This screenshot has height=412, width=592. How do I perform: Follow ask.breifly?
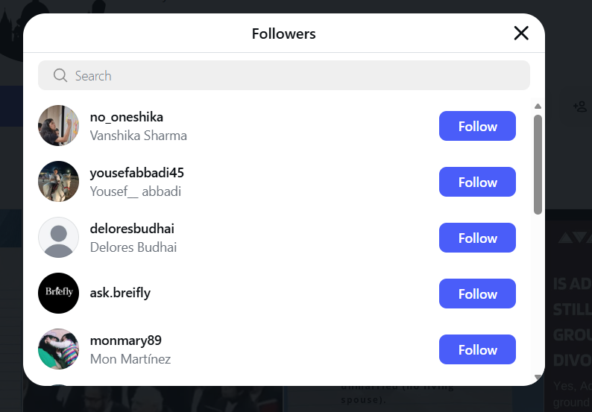(477, 294)
